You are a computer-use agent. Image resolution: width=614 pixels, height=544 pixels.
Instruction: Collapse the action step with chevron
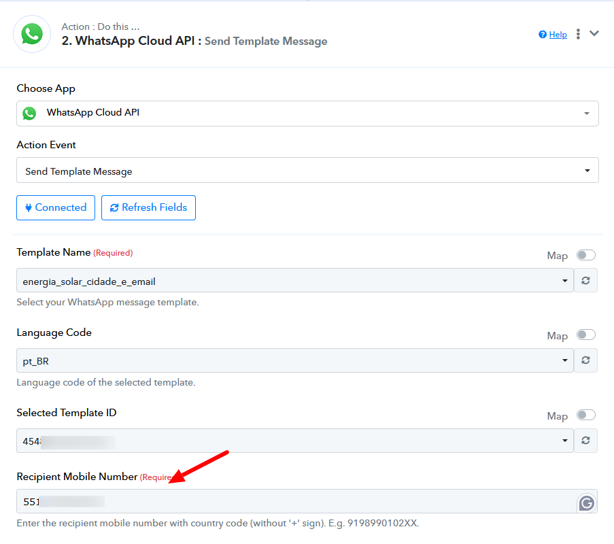click(594, 34)
